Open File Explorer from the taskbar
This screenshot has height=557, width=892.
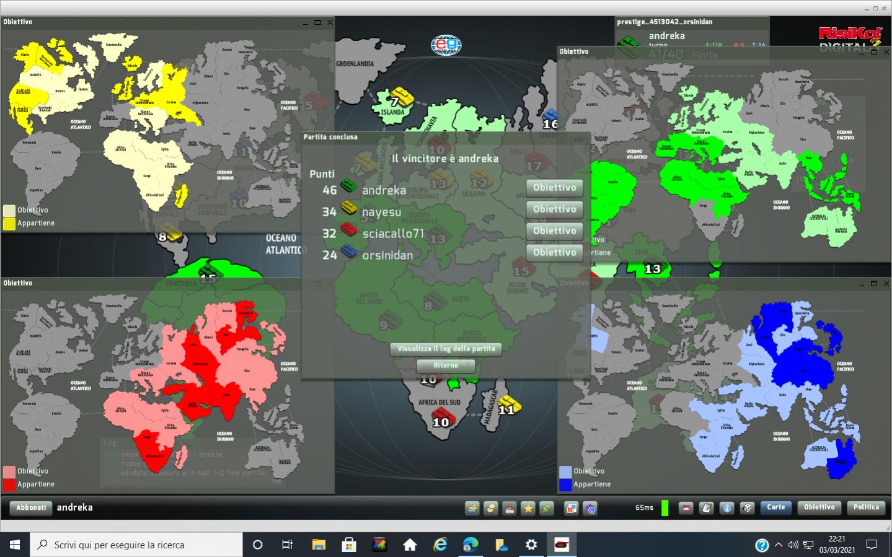(319, 545)
